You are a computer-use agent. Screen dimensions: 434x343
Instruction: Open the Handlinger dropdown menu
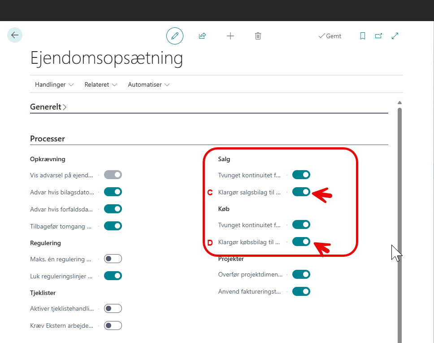(54, 84)
